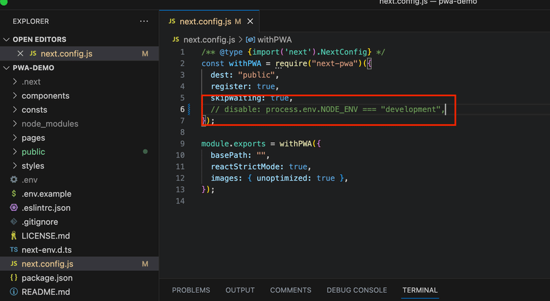Image resolution: width=550 pixels, height=301 pixels.
Task: Switch to the DEBUG CONSOLE panel tab
Action: (357, 290)
